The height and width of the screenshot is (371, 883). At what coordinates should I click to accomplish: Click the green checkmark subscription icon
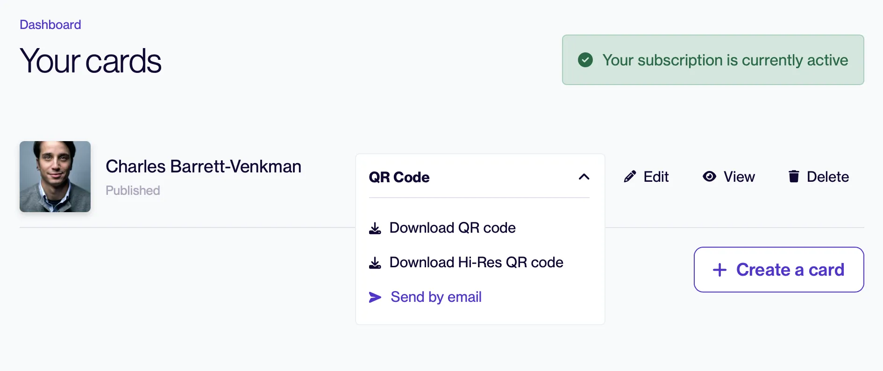tap(585, 60)
